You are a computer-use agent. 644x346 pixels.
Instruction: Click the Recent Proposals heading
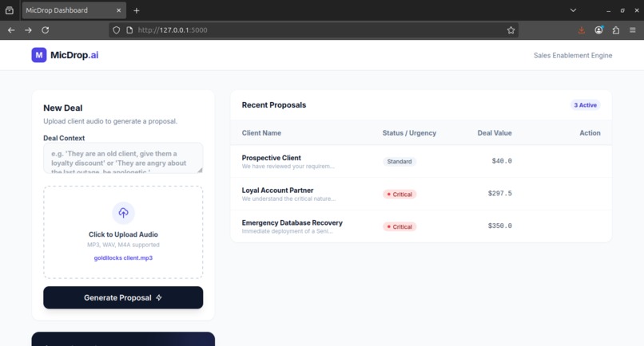[274, 105]
